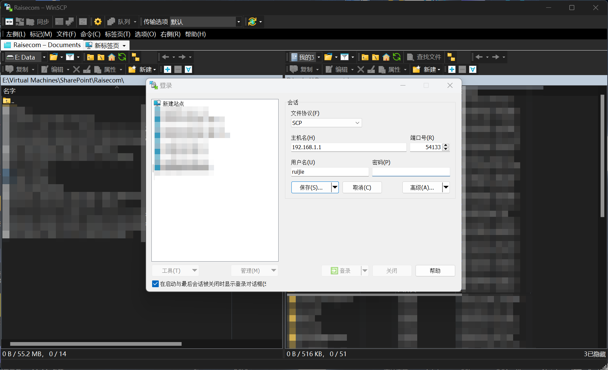Switch to the Raisecom – Documents tab
The width and height of the screenshot is (608, 370).
(43, 45)
